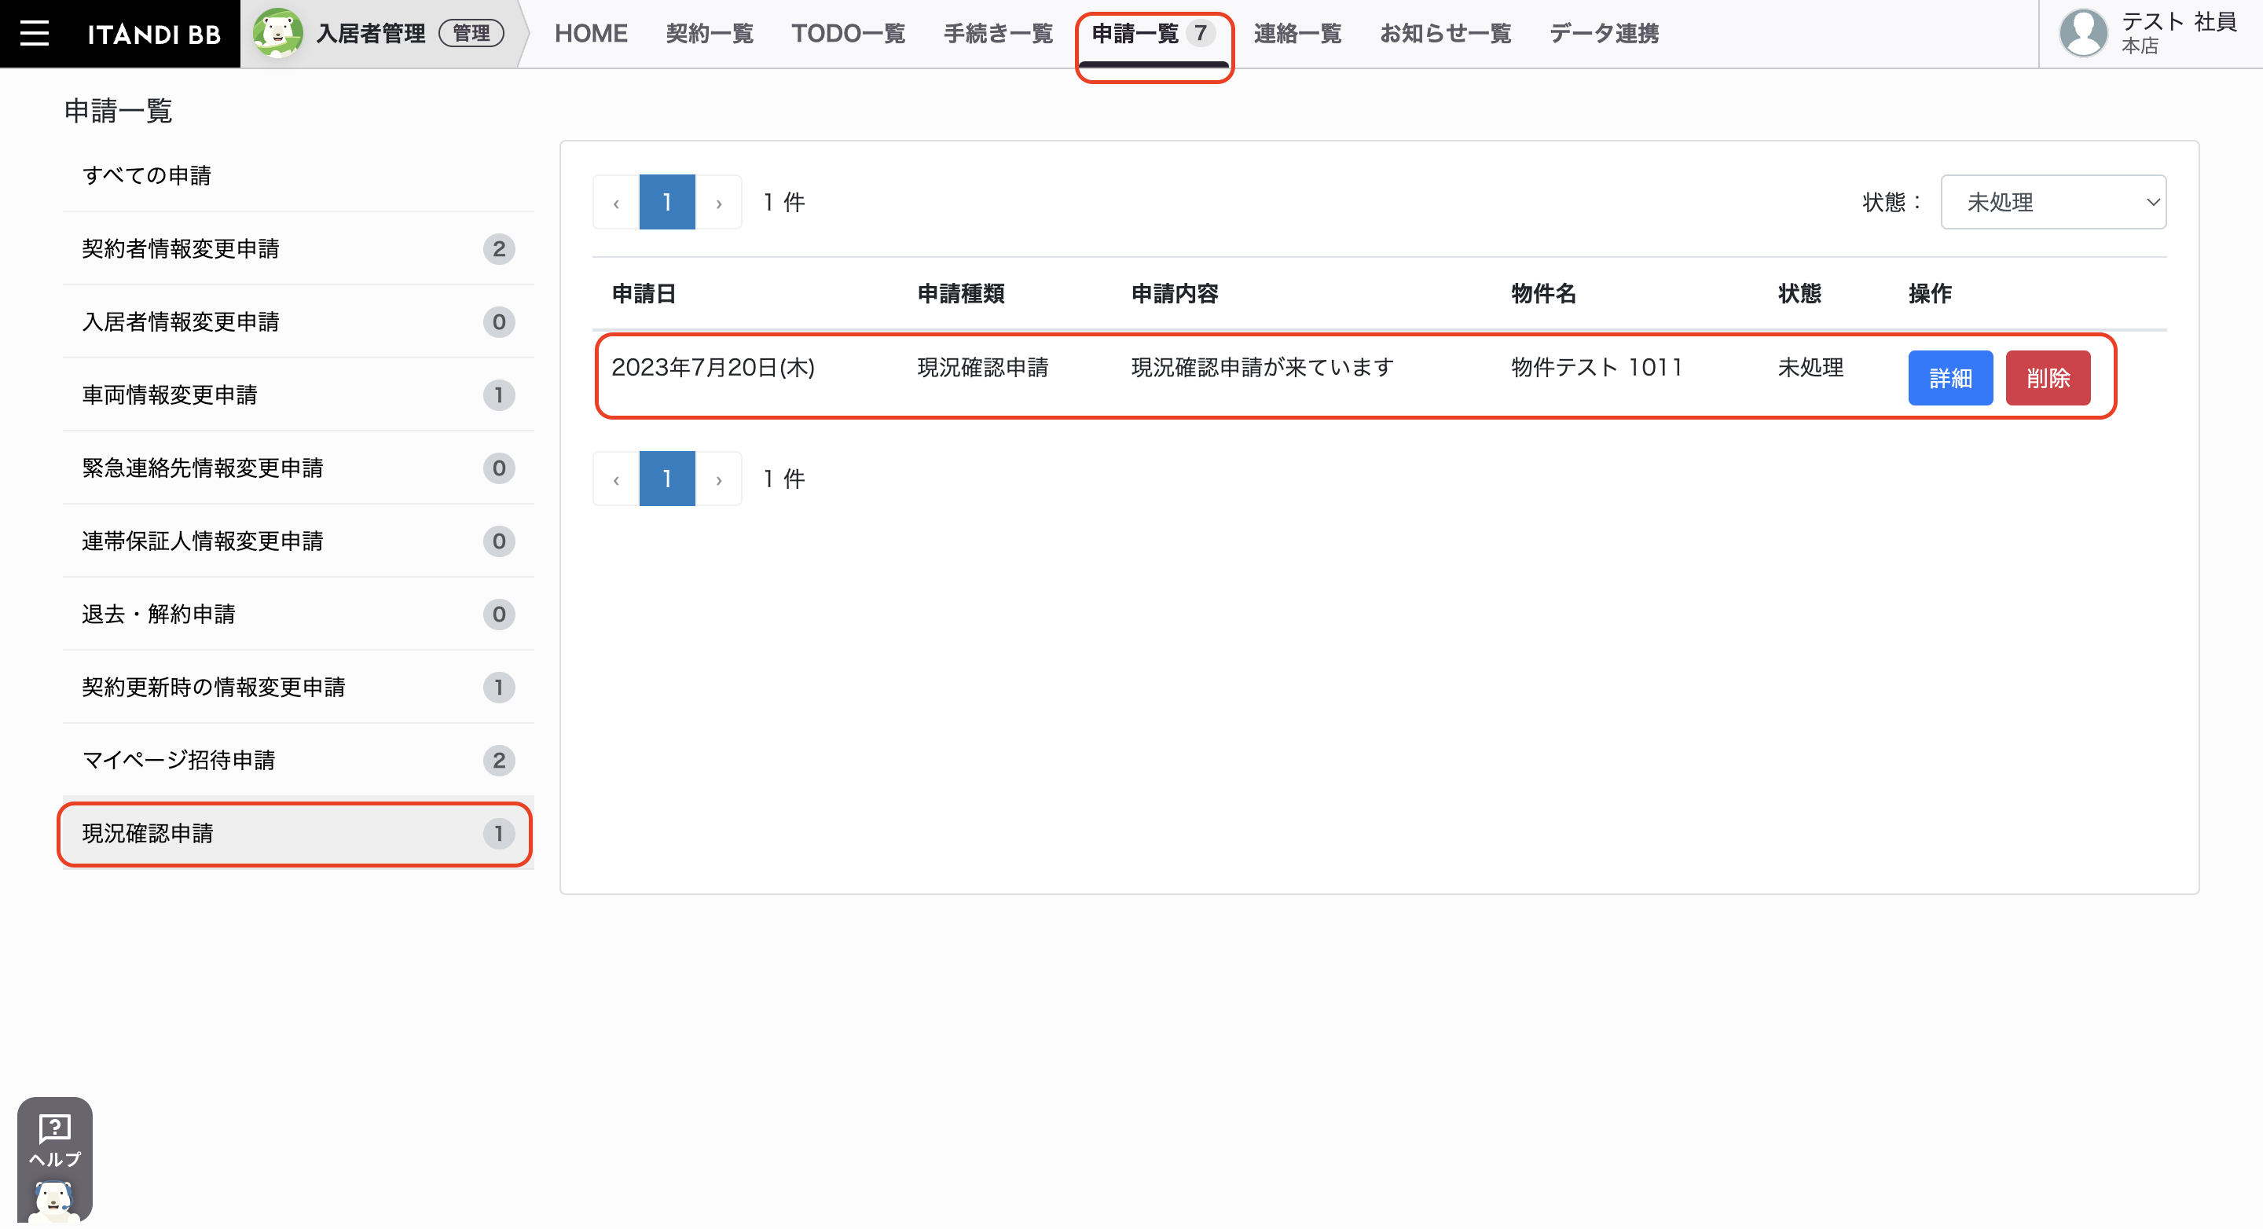
Task: Open the hamburger menu
Action: (35, 33)
